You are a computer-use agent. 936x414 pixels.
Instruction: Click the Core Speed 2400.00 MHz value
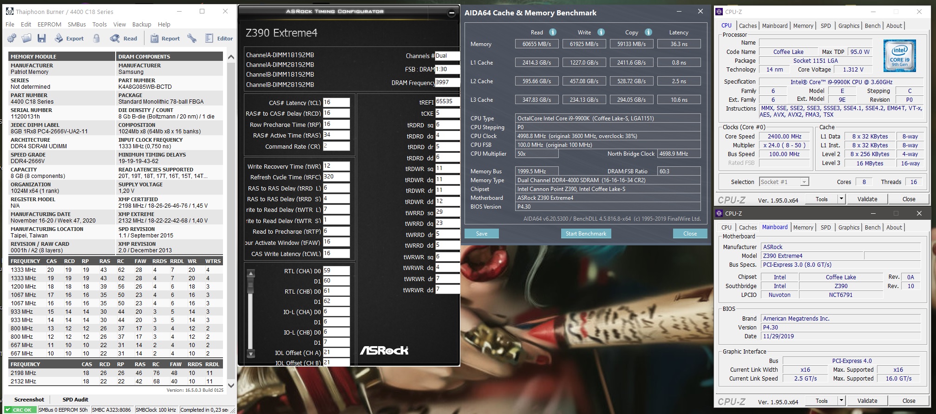tap(785, 137)
